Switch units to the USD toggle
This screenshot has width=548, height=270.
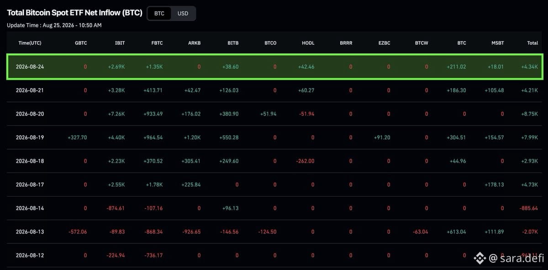(183, 13)
